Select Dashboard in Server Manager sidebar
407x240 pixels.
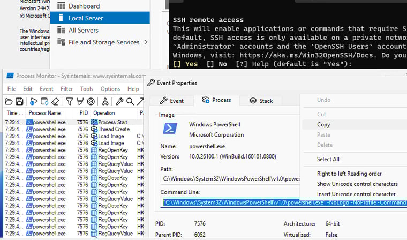[84, 6]
